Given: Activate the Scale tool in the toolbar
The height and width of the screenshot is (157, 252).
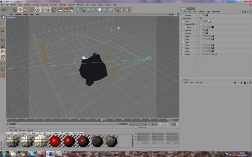Looking at the screenshot, I should click(25, 10).
